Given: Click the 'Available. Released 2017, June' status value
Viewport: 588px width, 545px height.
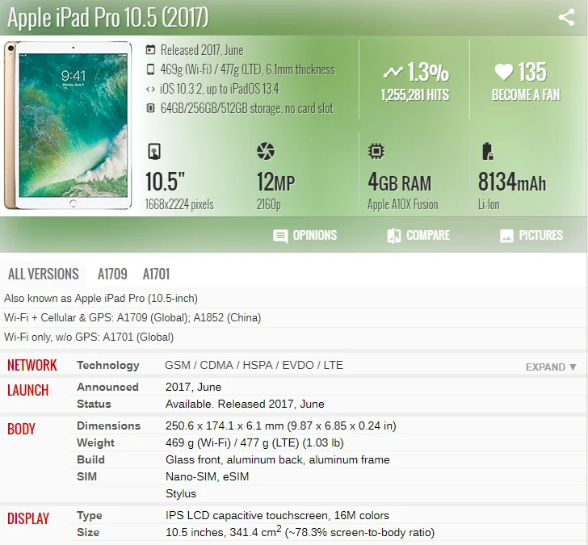Looking at the screenshot, I should tap(245, 404).
